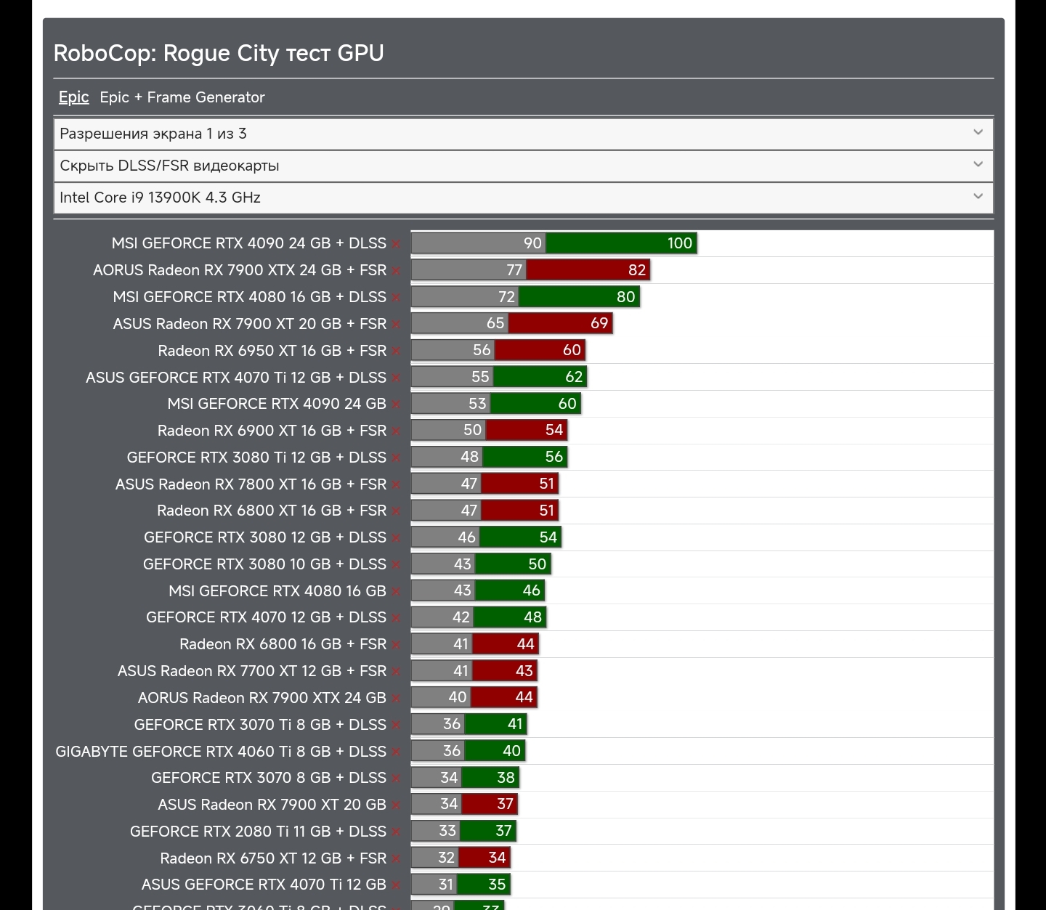Click the red X next to GEFORCE RTX 3070 Ti 8 GB + DLSS
Image resolution: width=1046 pixels, height=910 pixels.
[396, 726]
